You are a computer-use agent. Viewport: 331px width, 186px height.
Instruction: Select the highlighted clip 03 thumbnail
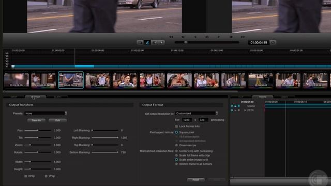[x=71, y=80]
